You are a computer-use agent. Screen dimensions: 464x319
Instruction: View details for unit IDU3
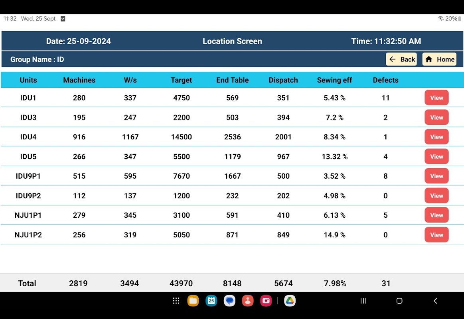pos(436,117)
